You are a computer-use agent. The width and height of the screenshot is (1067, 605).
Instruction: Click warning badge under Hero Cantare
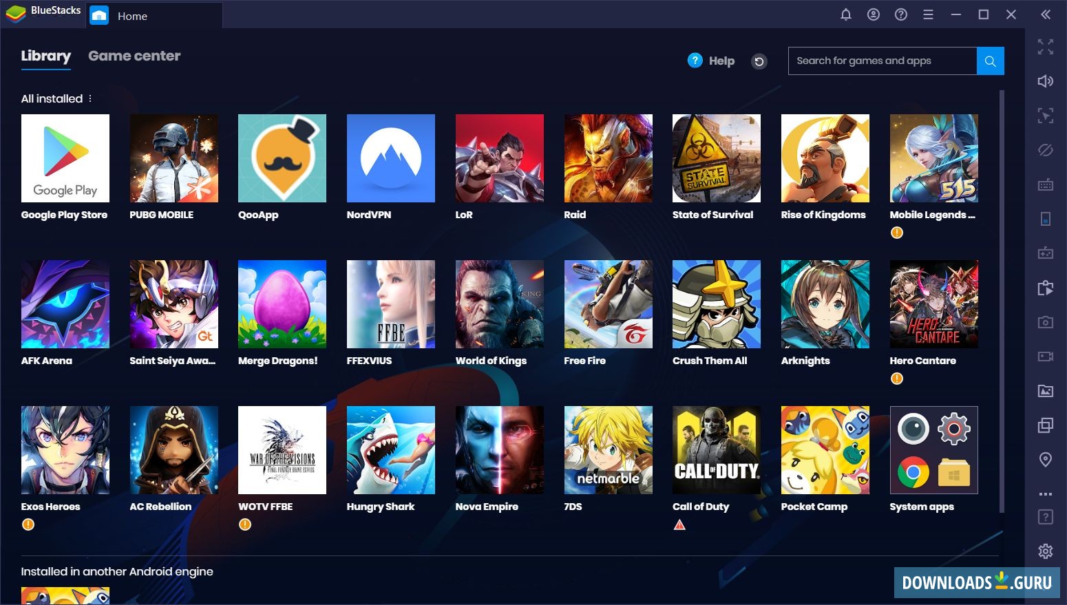pyautogui.click(x=897, y=379)
